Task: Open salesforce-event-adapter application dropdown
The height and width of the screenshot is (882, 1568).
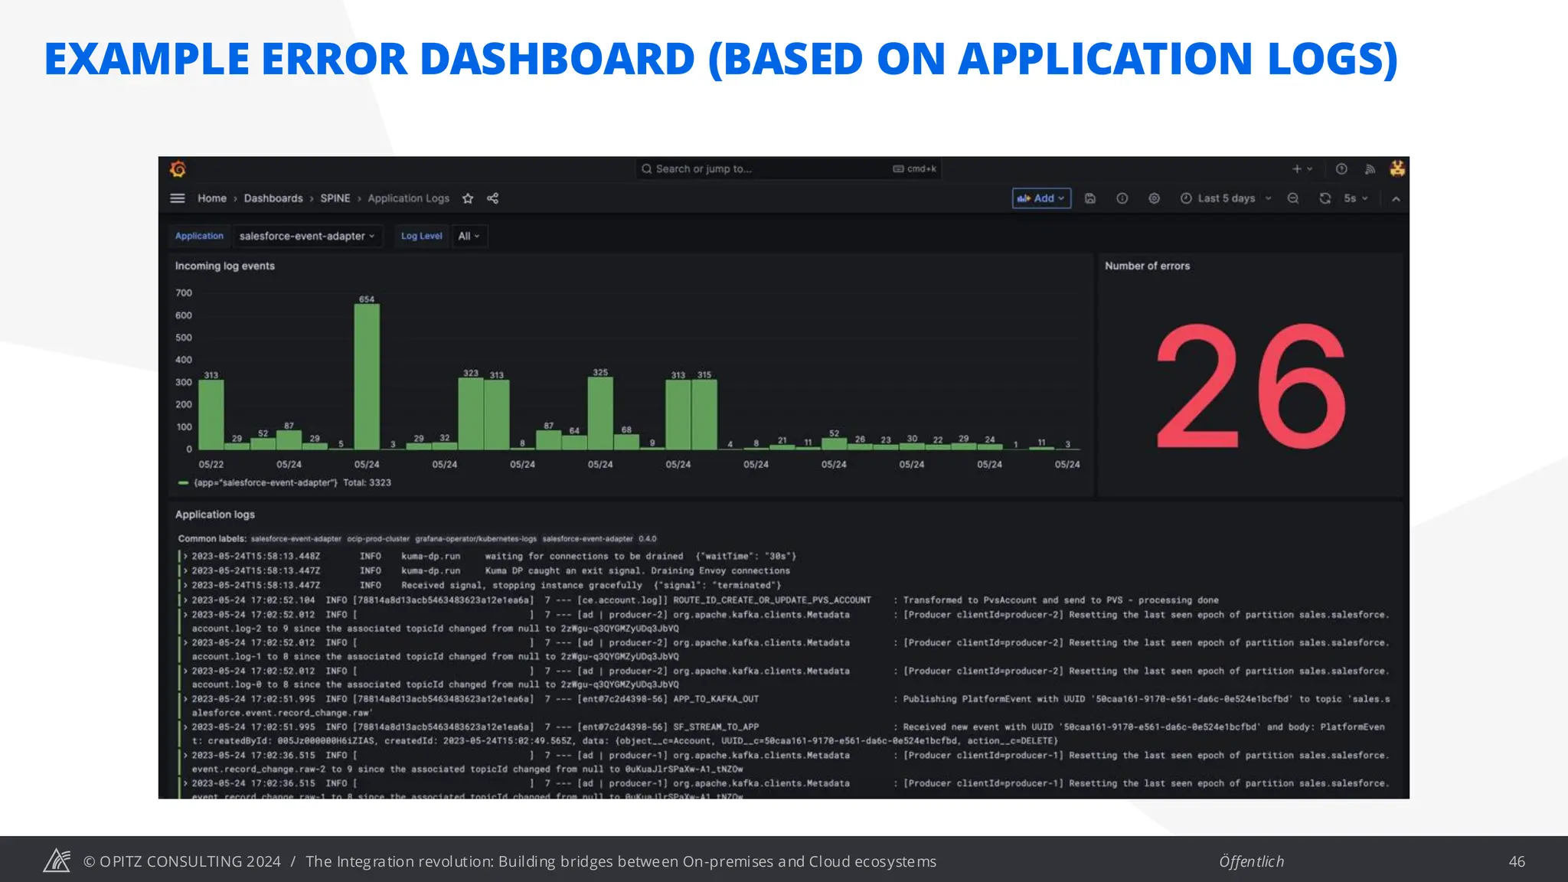Action: (307, 236)
